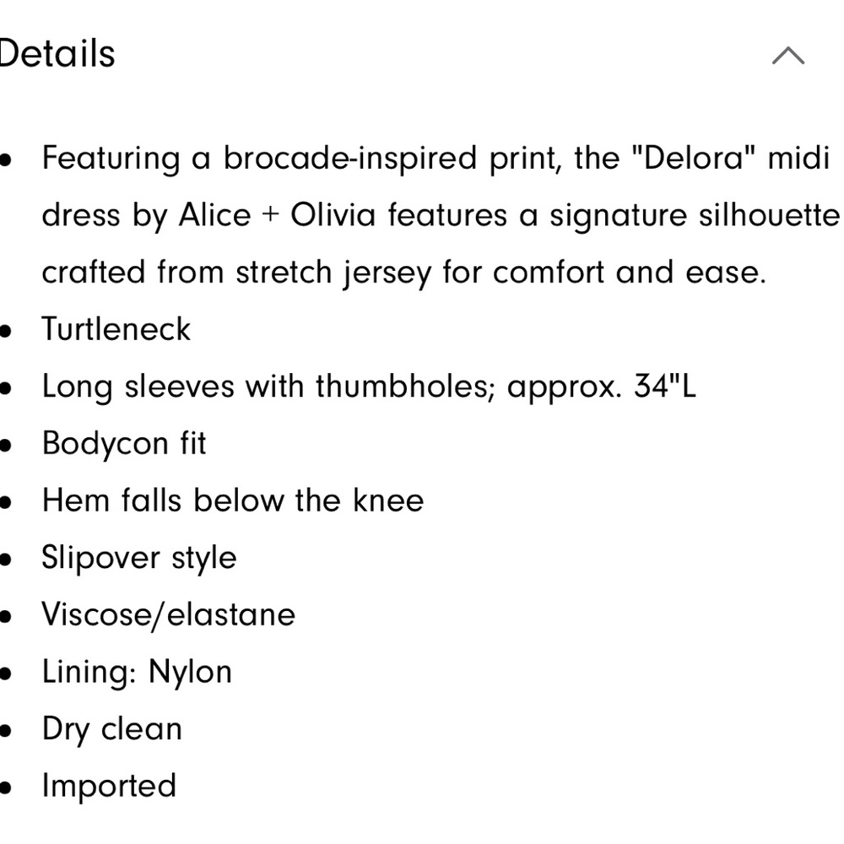Select the Lining: Nylon detail

pyautogui.click(x=137, y=672)
